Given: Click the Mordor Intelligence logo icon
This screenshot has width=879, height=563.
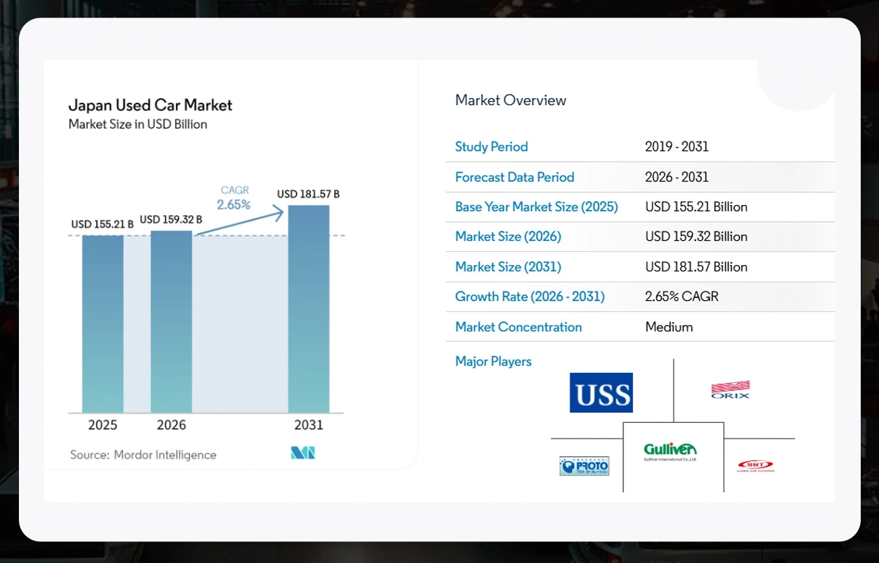Looking at the screenshot, I should coord(303,453).
